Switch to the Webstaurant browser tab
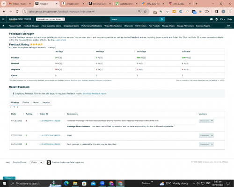 click(126, 4)
